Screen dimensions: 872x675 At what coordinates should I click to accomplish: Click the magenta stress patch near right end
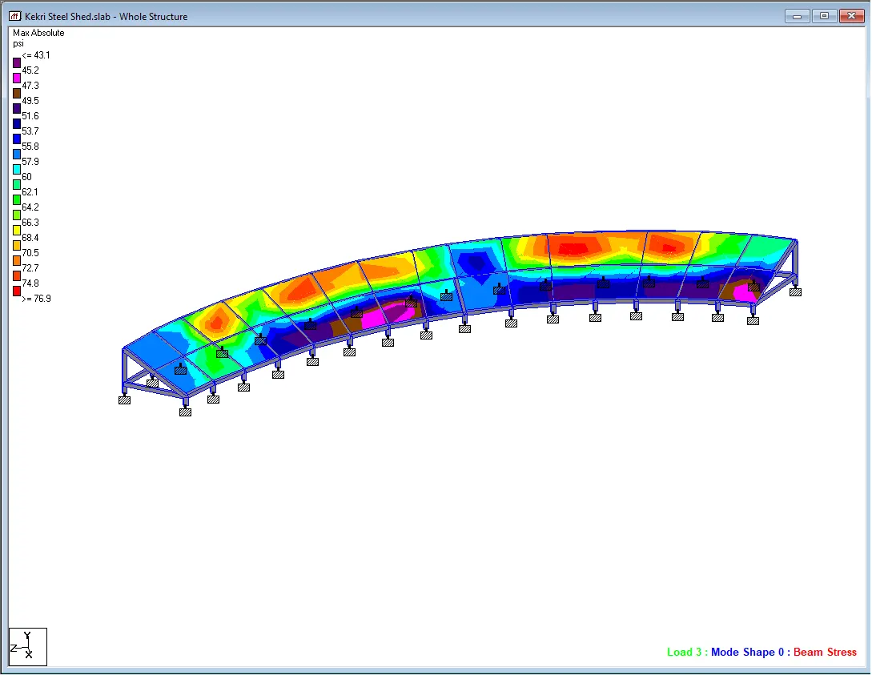(744, 292)
